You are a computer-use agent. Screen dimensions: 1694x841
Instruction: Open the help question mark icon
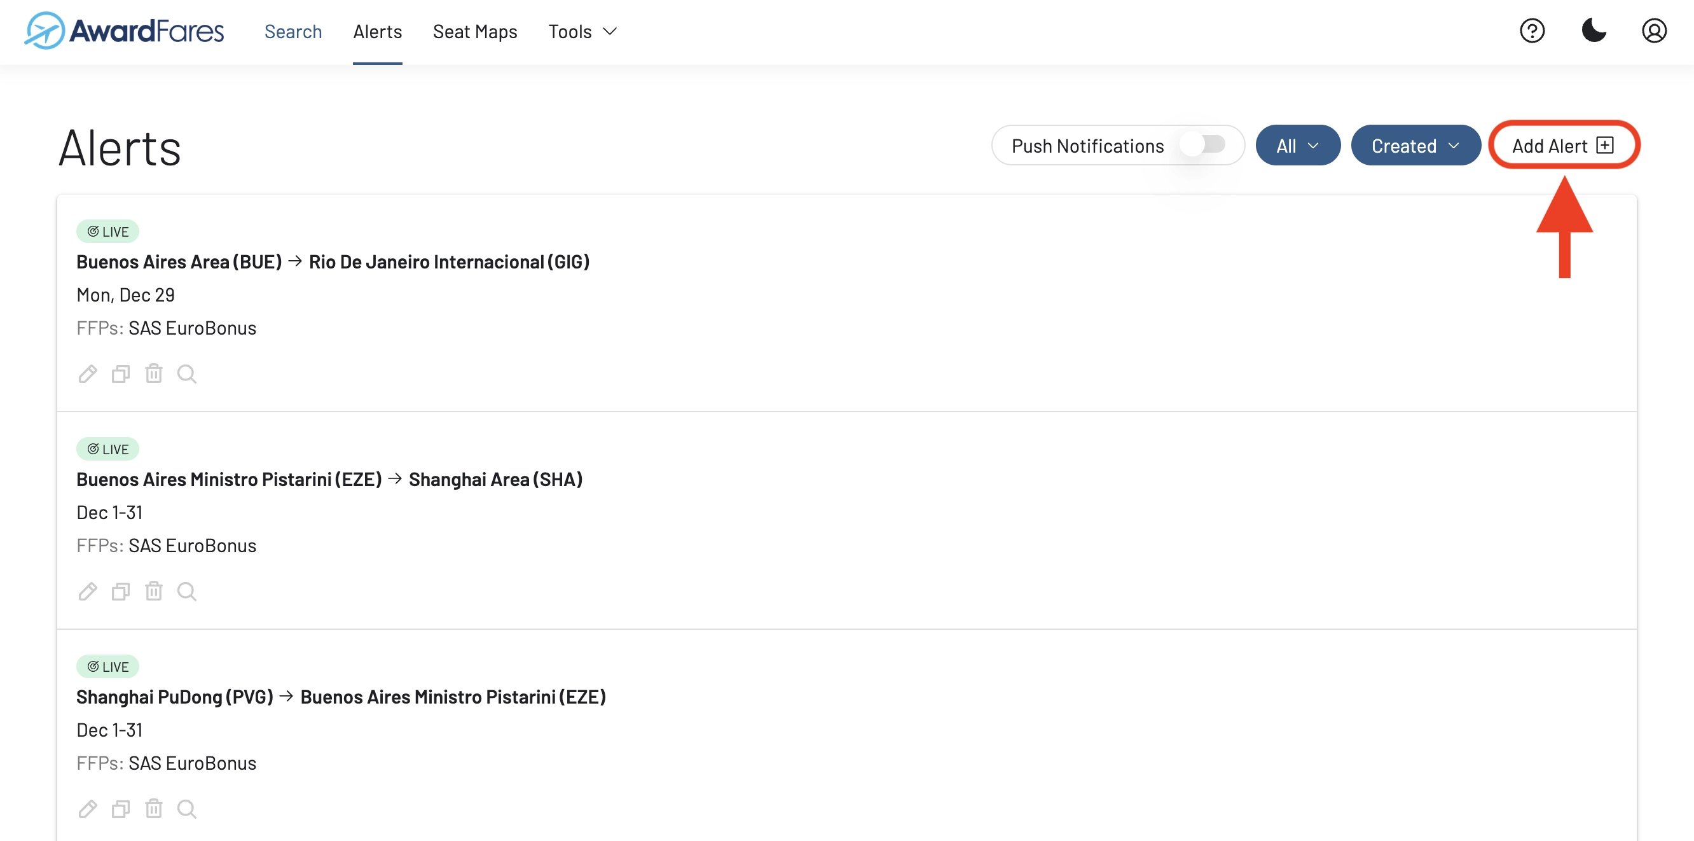click(x=1532, y=31)
